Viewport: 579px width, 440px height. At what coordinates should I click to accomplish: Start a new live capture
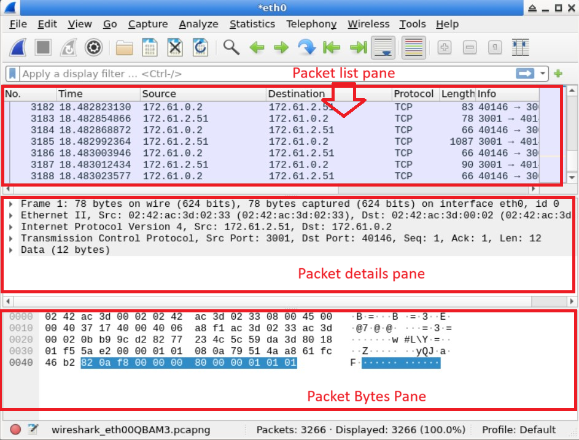point(17,47)
